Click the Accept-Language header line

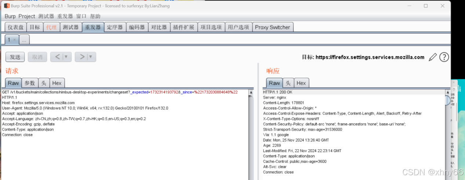[74, 119]
